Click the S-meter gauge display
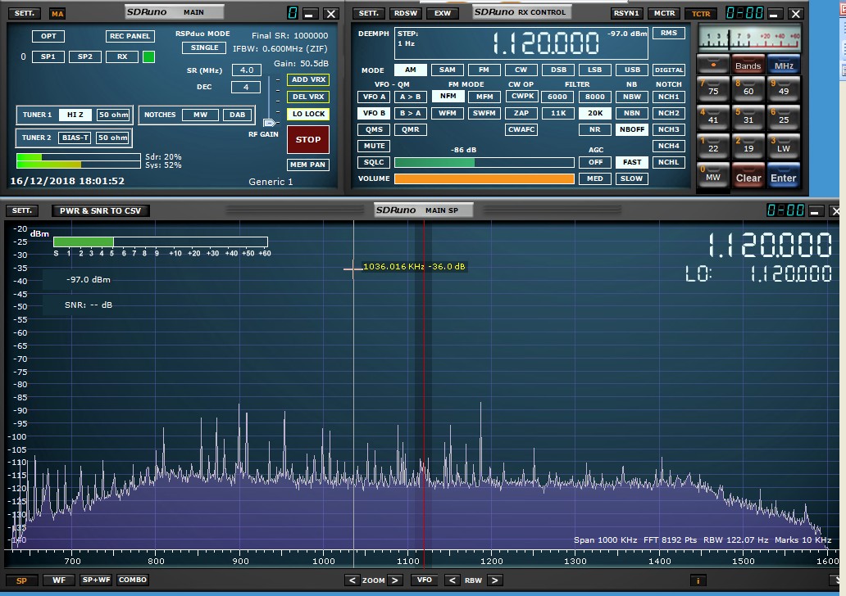 (749, 38)
